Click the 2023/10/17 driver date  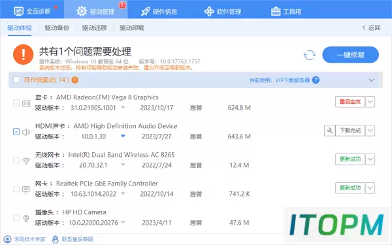[157, 108]
